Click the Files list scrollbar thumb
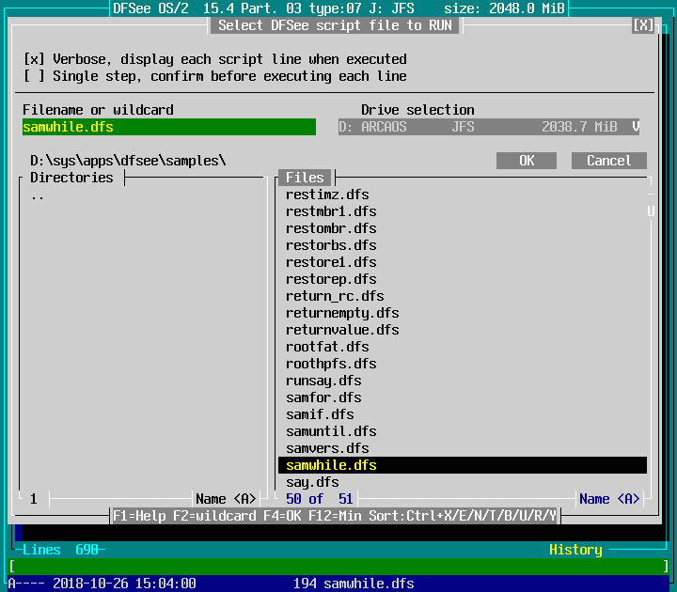 point(651,211)
